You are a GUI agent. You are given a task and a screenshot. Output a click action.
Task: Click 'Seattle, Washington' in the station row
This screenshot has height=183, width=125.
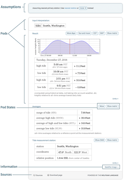(x=68, y=146)
